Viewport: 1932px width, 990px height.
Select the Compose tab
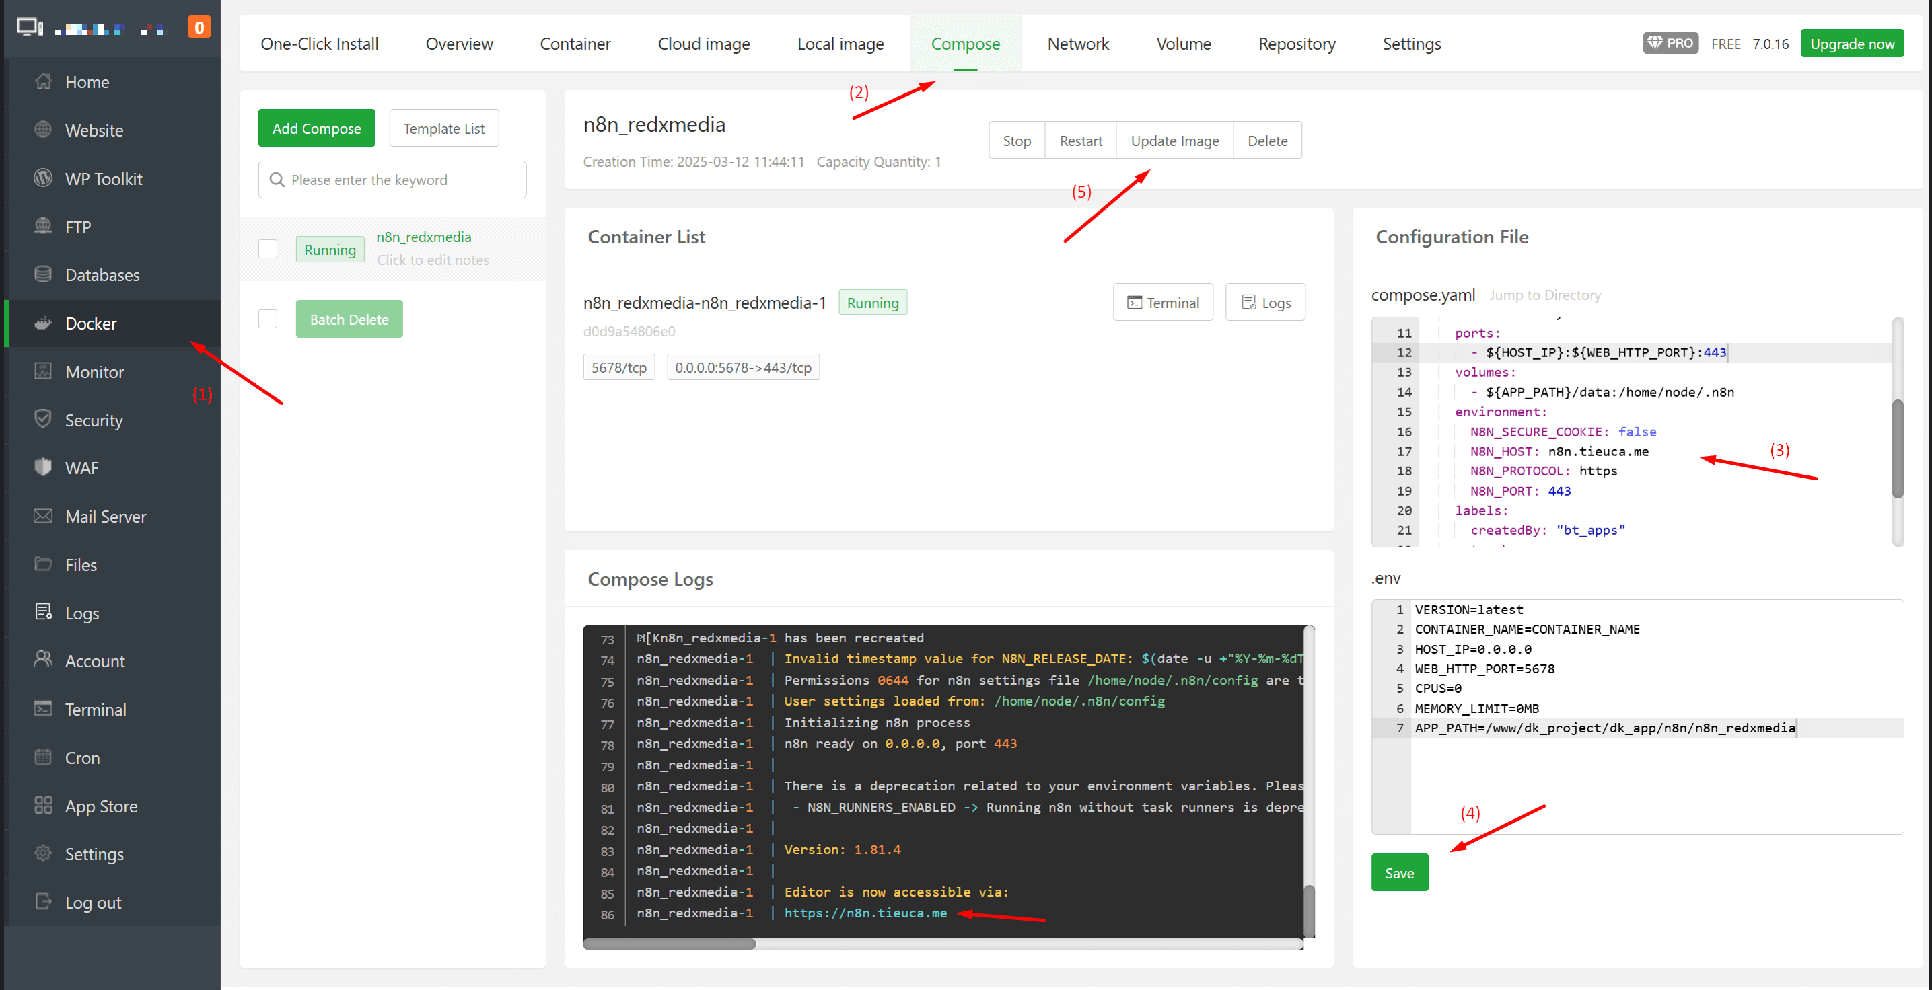tap(965, 44)
